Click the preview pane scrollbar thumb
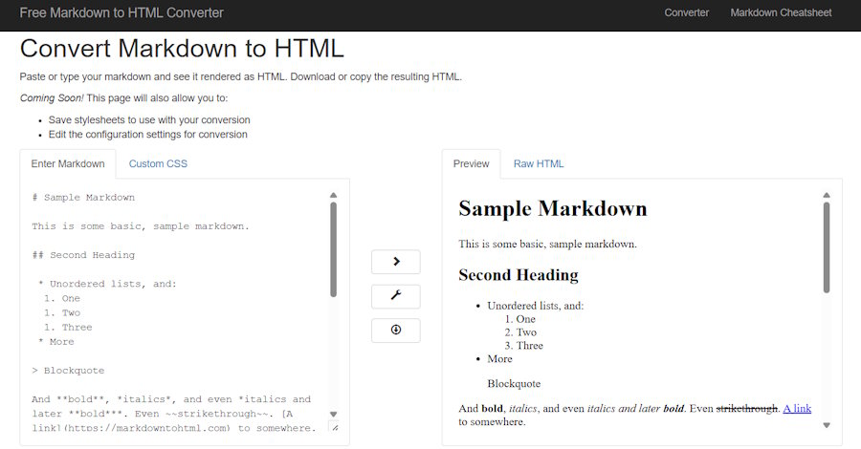Image resolution: width=861 pixels, height=449 pixels. 827,247
